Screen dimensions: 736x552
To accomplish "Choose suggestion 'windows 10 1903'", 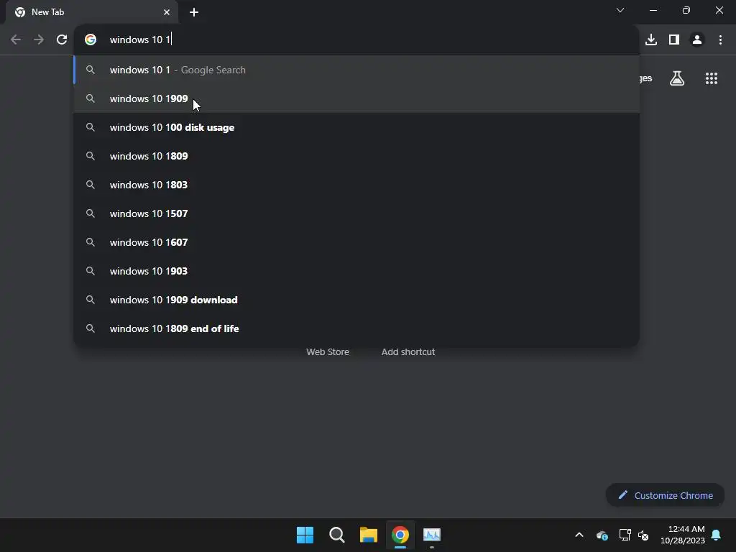I will tap(356, 271).
